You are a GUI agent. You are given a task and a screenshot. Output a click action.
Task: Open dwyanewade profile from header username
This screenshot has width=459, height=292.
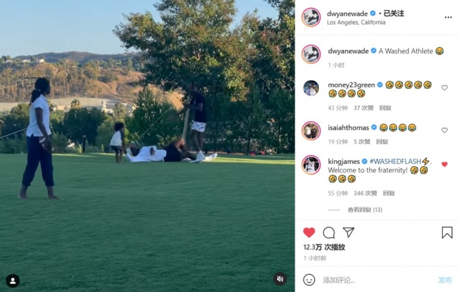click(x=347, y=13)
